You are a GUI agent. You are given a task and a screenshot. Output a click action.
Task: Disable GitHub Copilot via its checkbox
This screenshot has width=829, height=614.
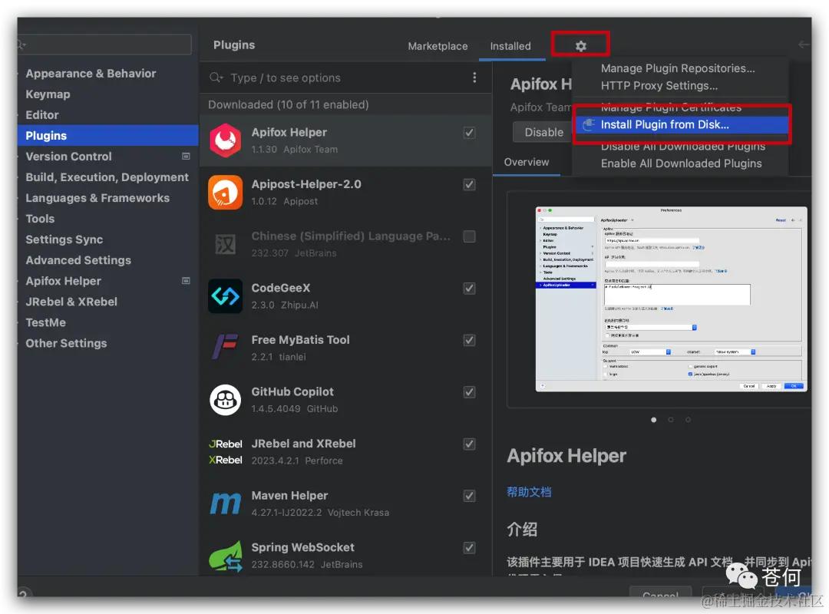pyautogui.click(x=469, y=392)
